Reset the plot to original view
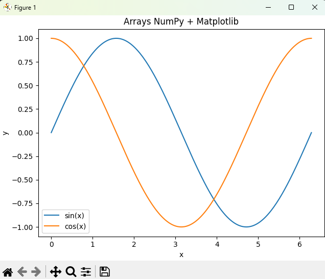Viewport: 325px width, 279px height. [x=8, y=271]
